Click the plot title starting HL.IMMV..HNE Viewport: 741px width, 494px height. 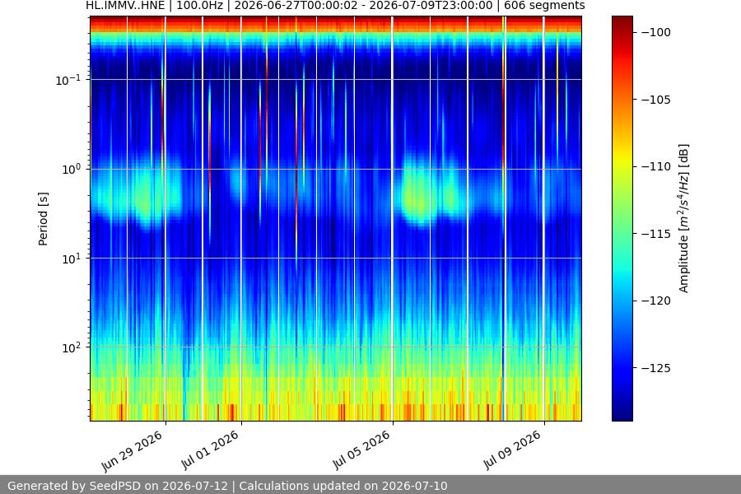click(x=335, y=6)
